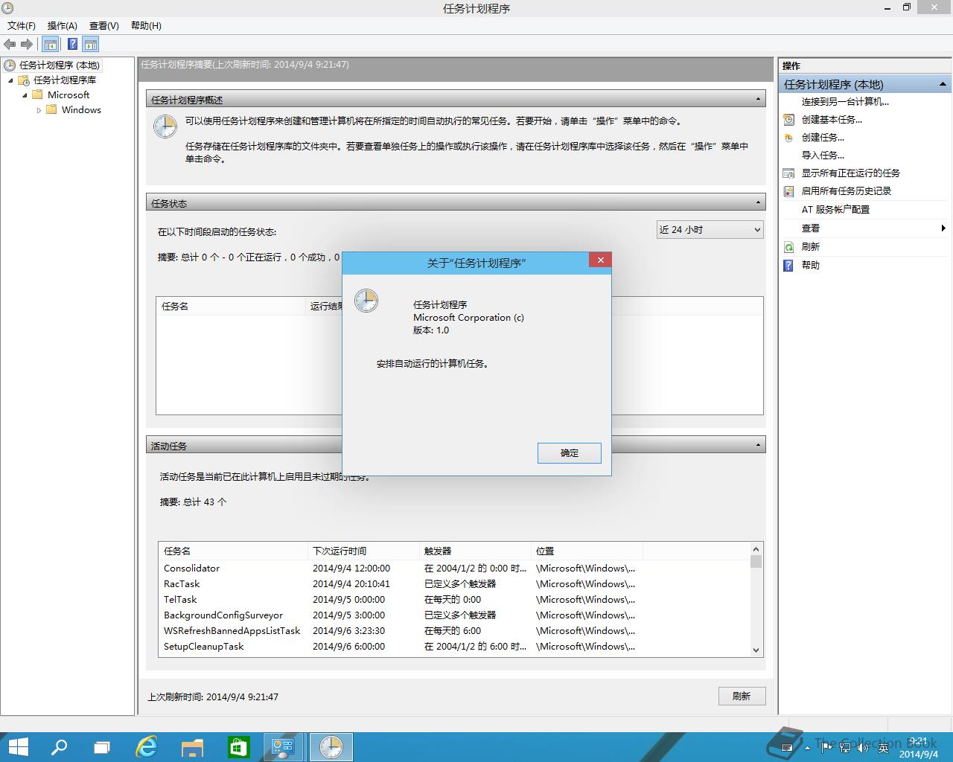Collapse the 任务状态 section
953x762 pixels.
(x=758, y=202)
